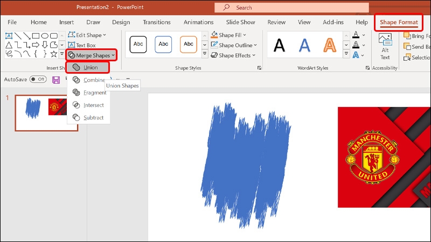The height and width of the screenshot is (242, 431).
Task: Click the Fragment shapes icon
Action: point(76,92)
